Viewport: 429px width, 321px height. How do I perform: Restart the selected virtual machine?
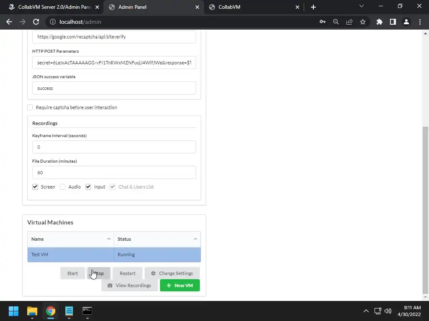127,273
